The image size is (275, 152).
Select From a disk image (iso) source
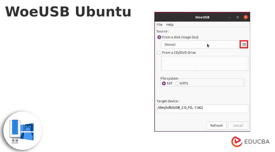pos(159,37)
